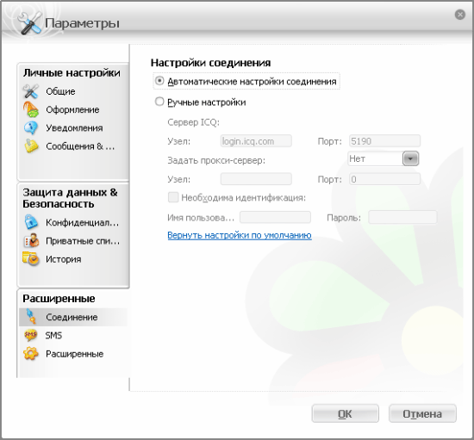Viewport: 474px width, 440px height.
Task: Open the SMS settings page
Action: click(53, 335)
